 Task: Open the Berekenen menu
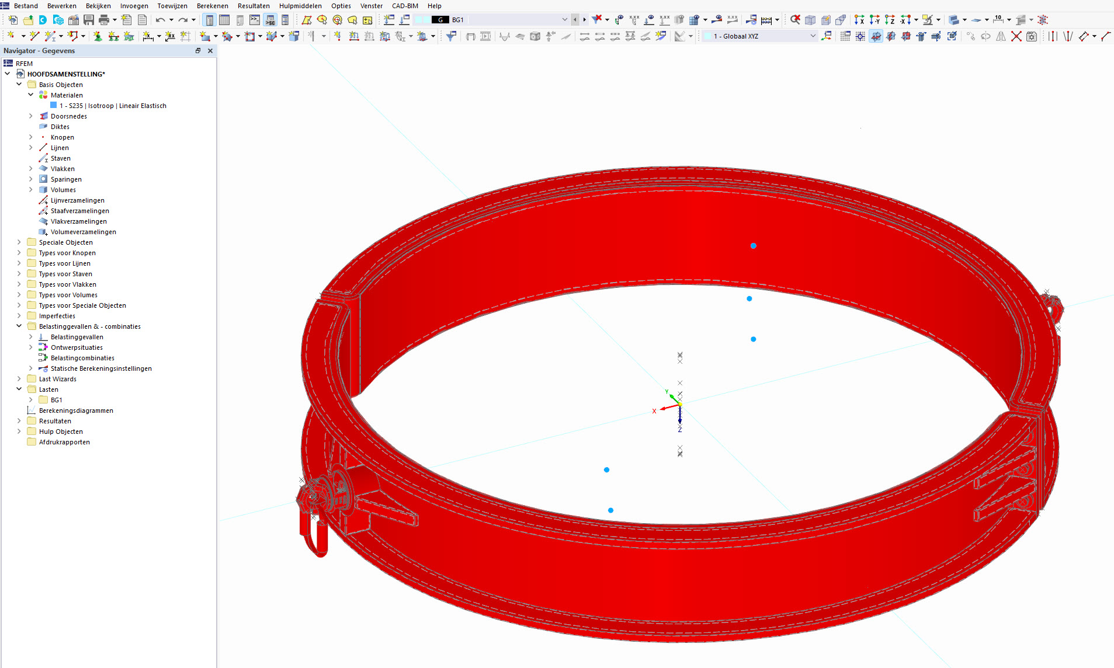coord(213,6)
